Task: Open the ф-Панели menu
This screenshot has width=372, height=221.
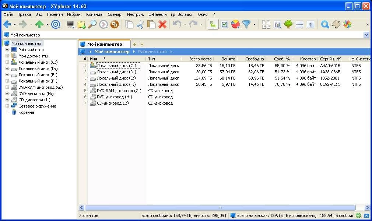Action: tap(158, 14)
